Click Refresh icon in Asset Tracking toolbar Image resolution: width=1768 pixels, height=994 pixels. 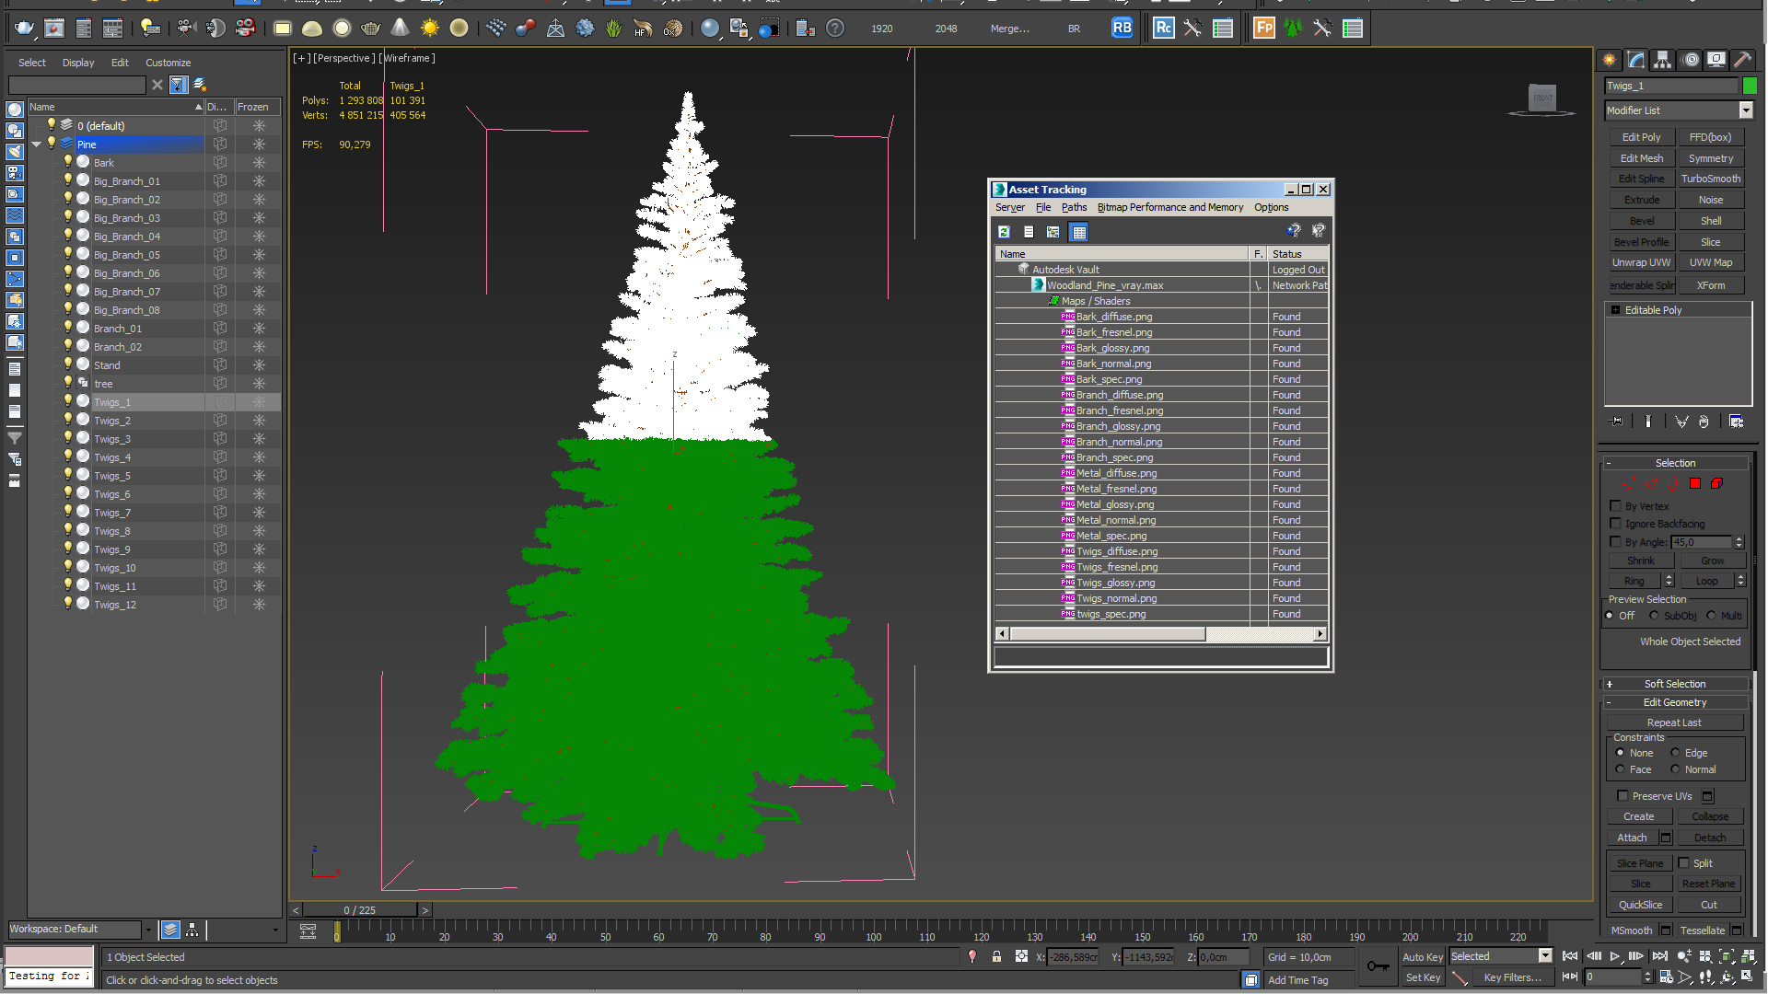point(1005,232)
